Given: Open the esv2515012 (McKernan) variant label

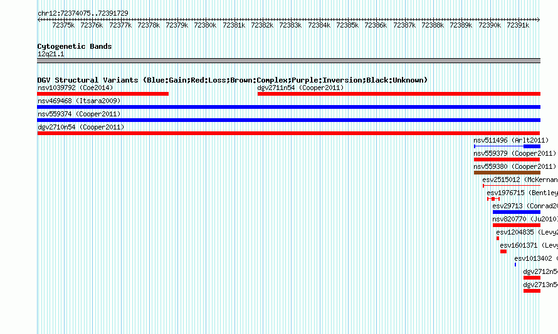Looking at the screenshot, I should click(x=520, y=180).
